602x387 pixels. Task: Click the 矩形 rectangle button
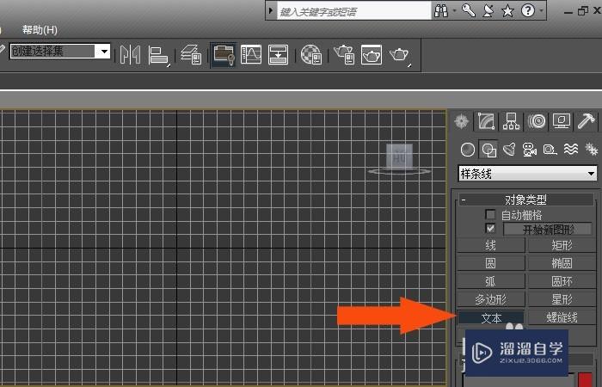pyautogui.click(x=562, y=245)
